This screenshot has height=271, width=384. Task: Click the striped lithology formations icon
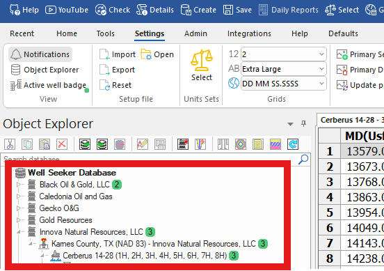[x=275, y=144]
